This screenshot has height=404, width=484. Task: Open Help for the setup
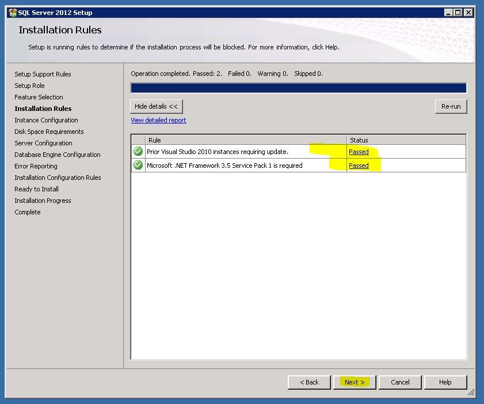(x=445, y=382)
